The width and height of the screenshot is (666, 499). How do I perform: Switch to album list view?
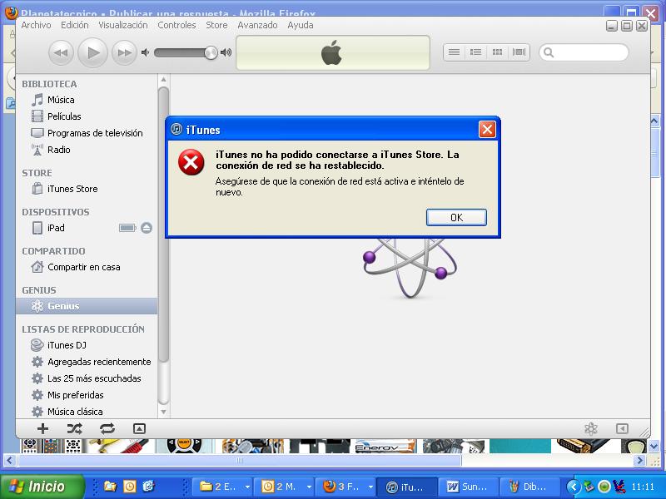click(x=475, y=52)
